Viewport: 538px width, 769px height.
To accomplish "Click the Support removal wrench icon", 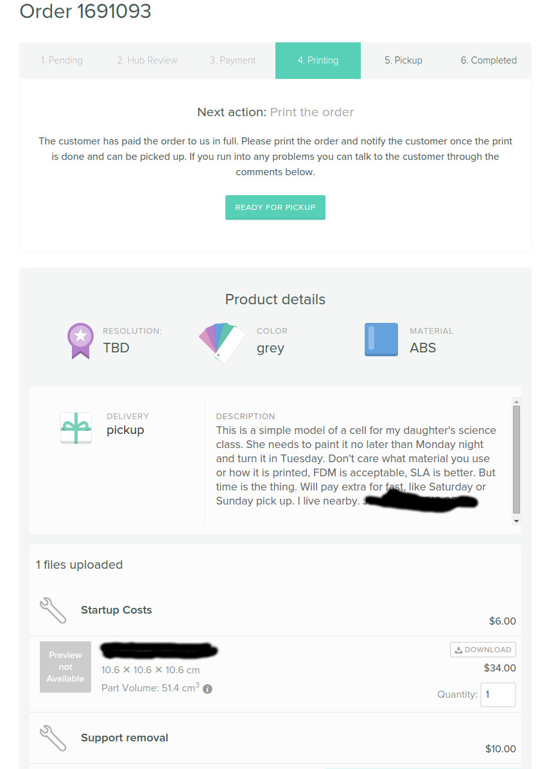I will click(53, 738).
